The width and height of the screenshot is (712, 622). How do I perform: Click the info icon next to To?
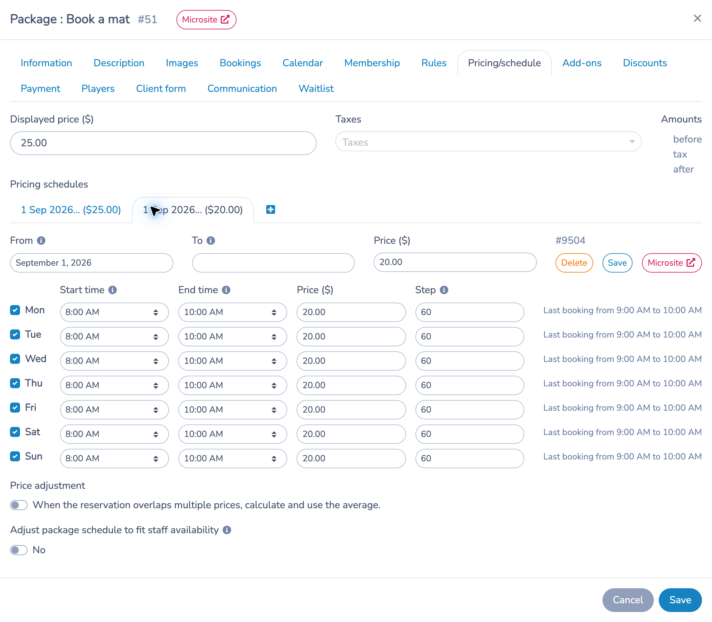pyautogui.click(x=211, y=241)
